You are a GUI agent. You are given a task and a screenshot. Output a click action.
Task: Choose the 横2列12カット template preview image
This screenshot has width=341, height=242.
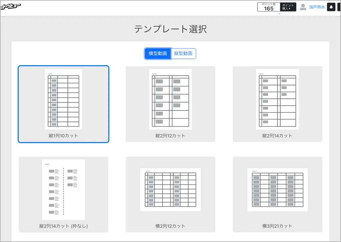170,190
